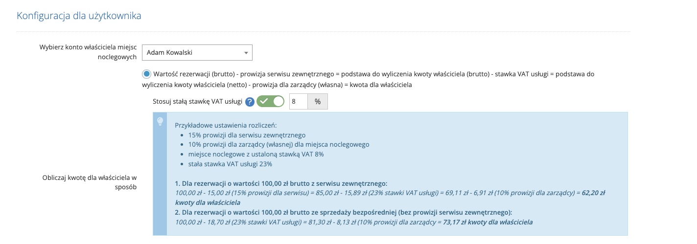This screenshot has height=244, width=697.
Task: Click the lightbulb icon in the info box
Action: 160,121
